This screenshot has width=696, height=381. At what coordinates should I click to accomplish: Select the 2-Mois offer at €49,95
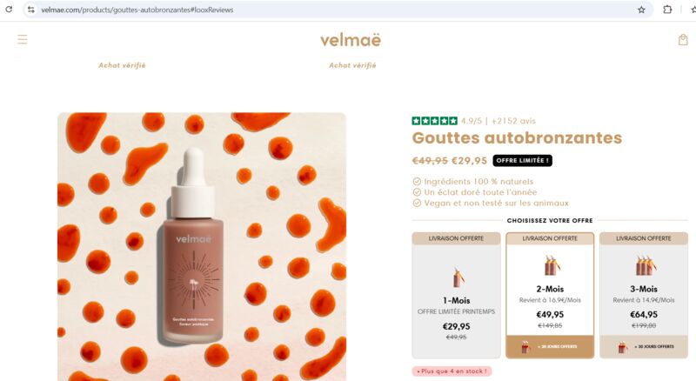click(x=550, y=295)
